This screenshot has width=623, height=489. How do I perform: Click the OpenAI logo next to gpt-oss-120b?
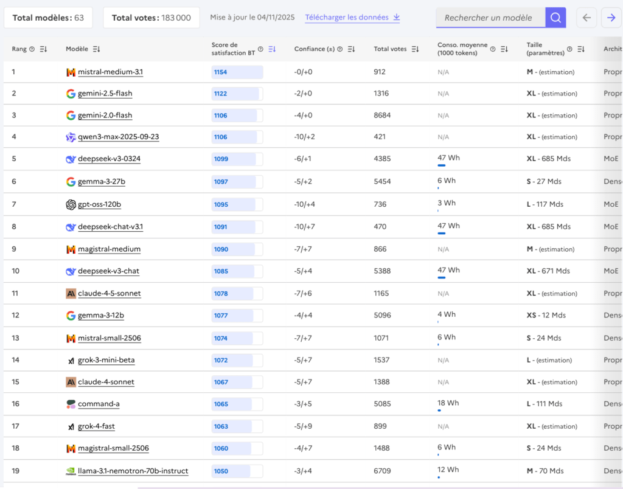point(70,203)
